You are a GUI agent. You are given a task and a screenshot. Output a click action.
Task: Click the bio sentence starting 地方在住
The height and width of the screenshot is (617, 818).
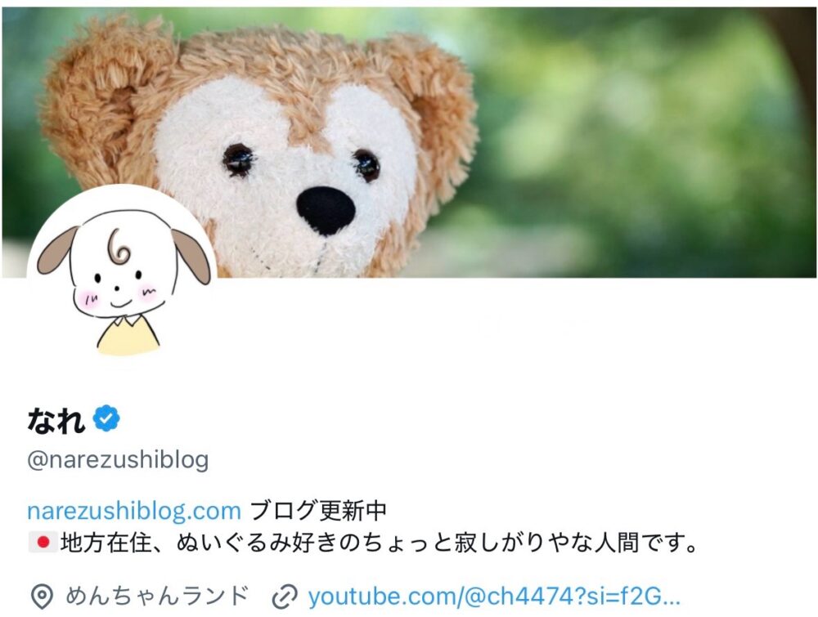pyautogui.click(x=380, y=543)
